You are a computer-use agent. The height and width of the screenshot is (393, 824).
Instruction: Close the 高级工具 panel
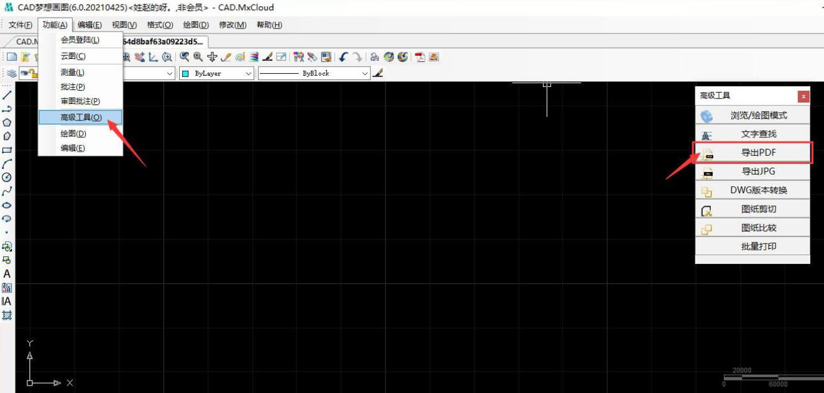point(803,96)
